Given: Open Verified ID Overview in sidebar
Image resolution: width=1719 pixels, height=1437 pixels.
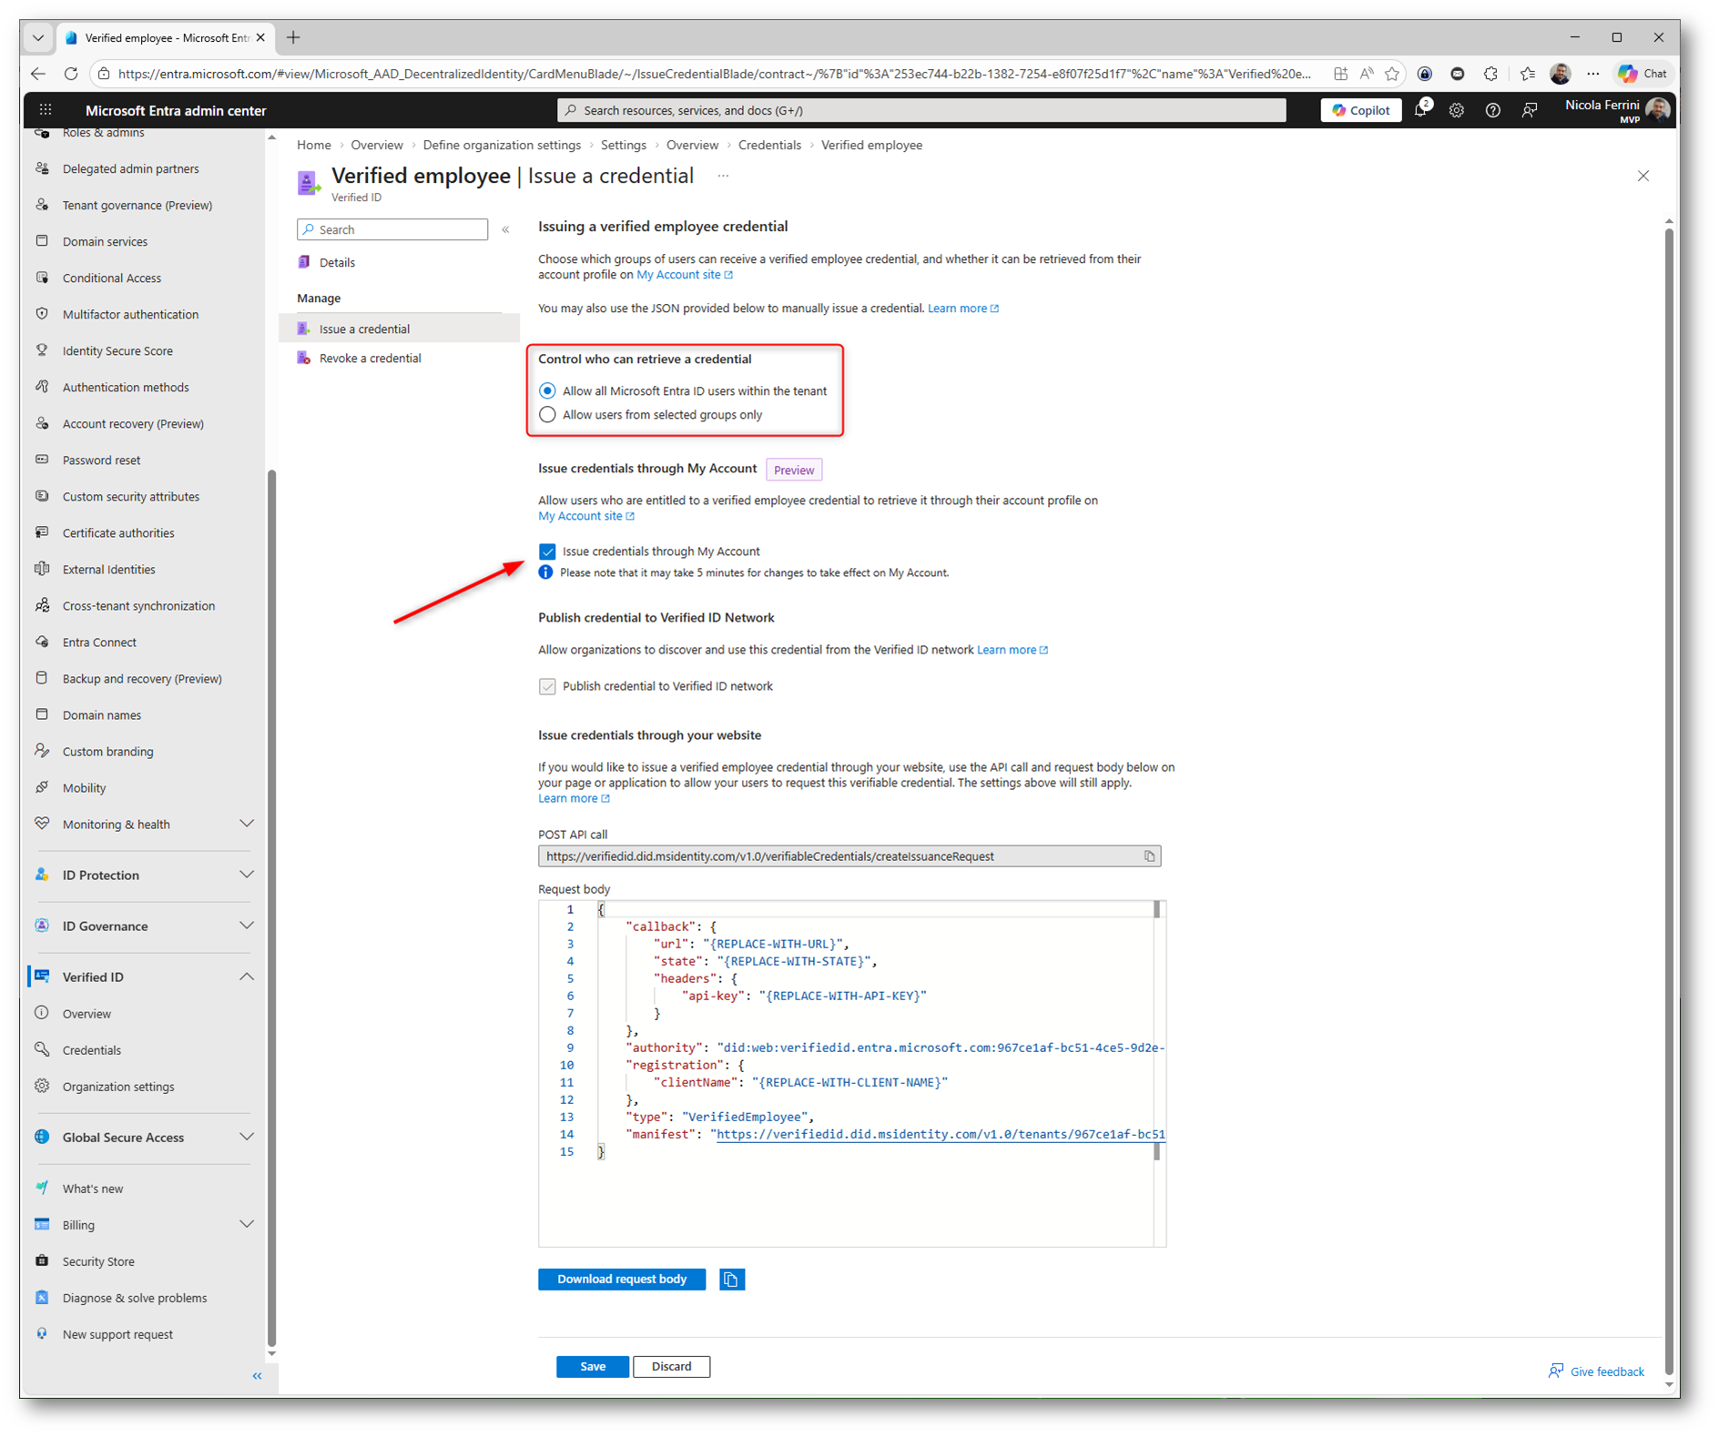Looking at the screenshot, I should (x=86, y=1013).
